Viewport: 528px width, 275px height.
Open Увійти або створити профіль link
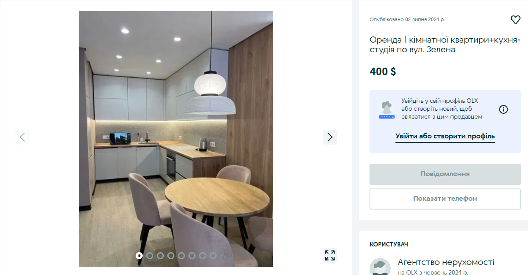(445, 136)
